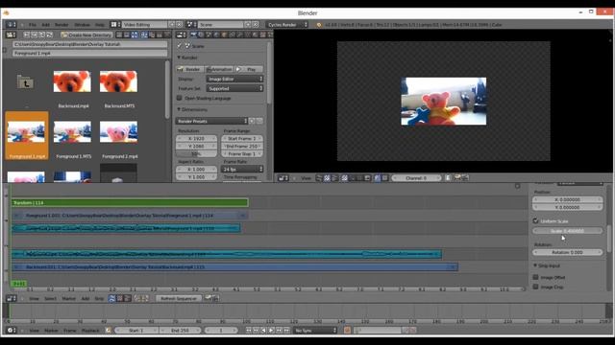Image resolution: width=615 pixels, height=345 pixels.
Task: Open the Render menu
Action: pos(61,25)
